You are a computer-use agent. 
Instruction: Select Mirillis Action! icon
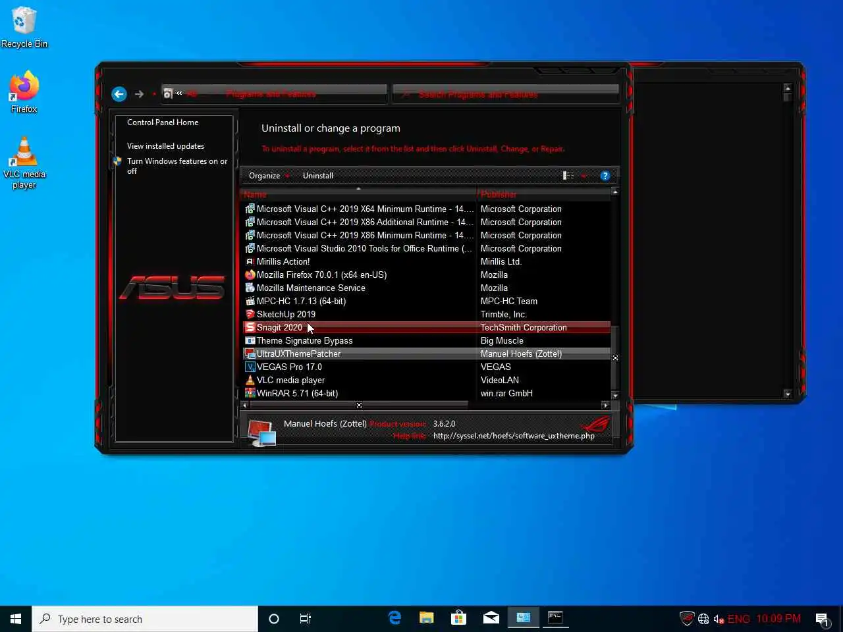tap(250, 261)
